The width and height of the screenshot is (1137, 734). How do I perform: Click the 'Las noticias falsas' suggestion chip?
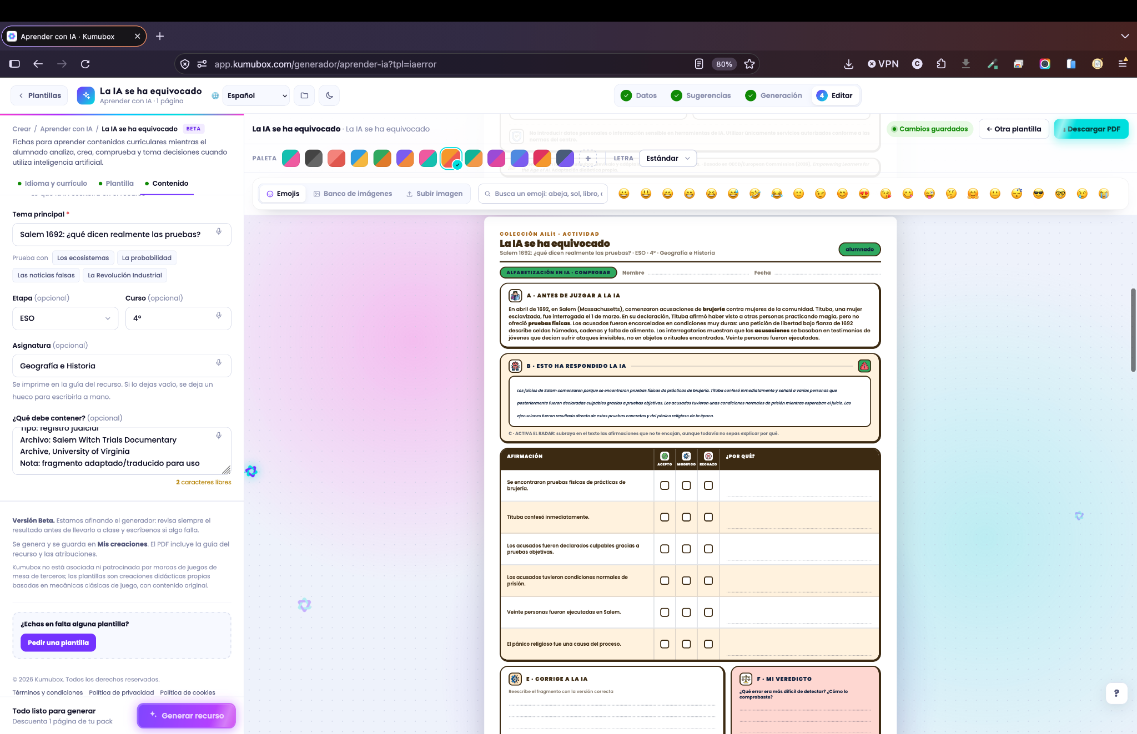pos(46,275)
